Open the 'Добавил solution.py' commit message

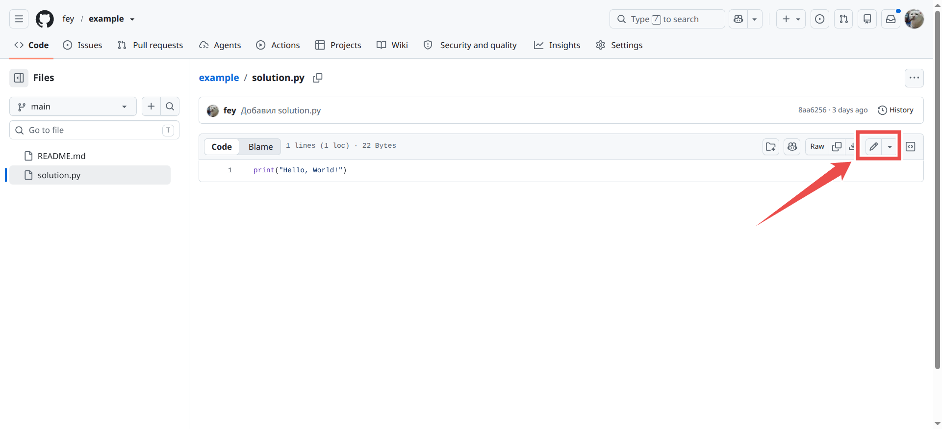280,110
